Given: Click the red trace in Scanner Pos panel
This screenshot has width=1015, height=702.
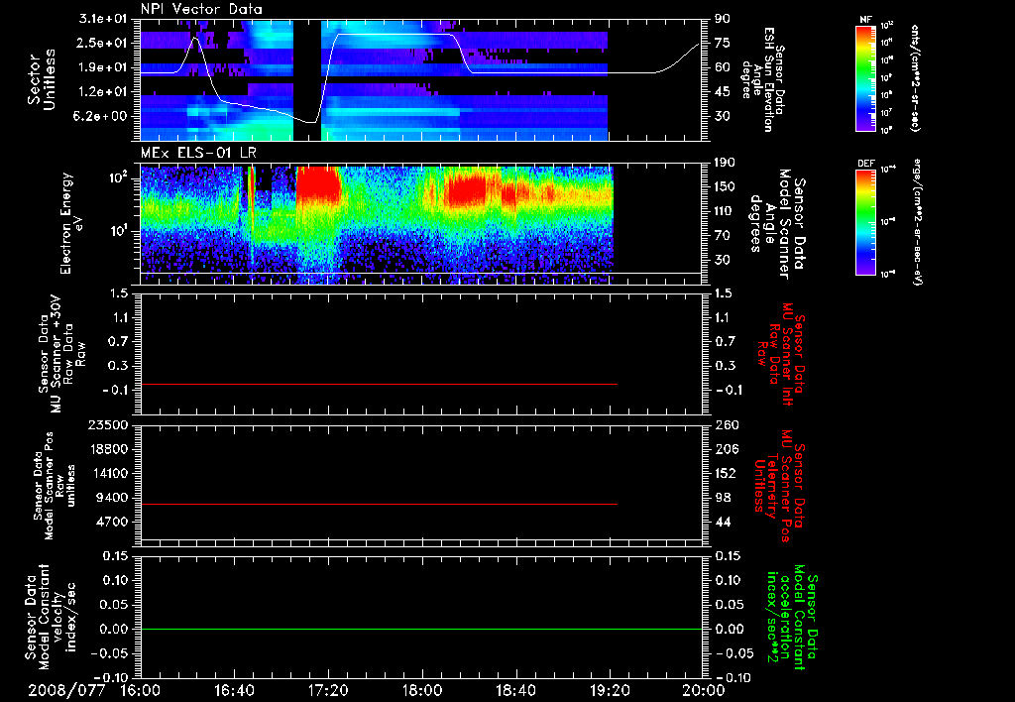Looking at the screenshot, I should [x=379, y=504].
